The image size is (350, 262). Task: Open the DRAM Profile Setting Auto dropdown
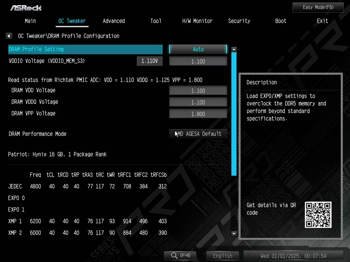pyautogui.click(x=198, y=49)
